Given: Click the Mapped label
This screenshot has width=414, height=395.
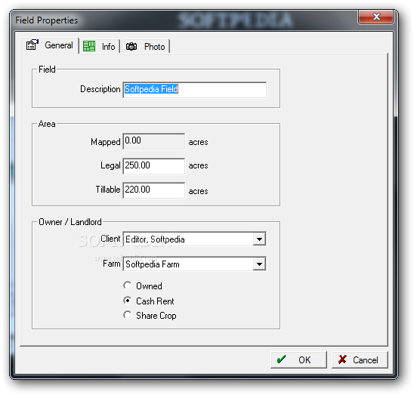Looking at the screenshot, I should pyautogui.click(x=105, y=142).
